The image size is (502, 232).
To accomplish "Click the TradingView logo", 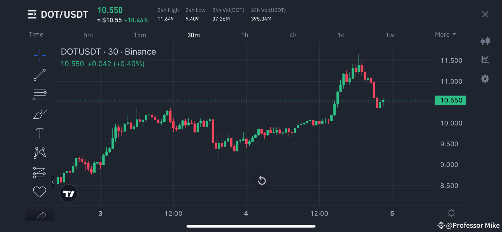I will [x=68, y=193].
